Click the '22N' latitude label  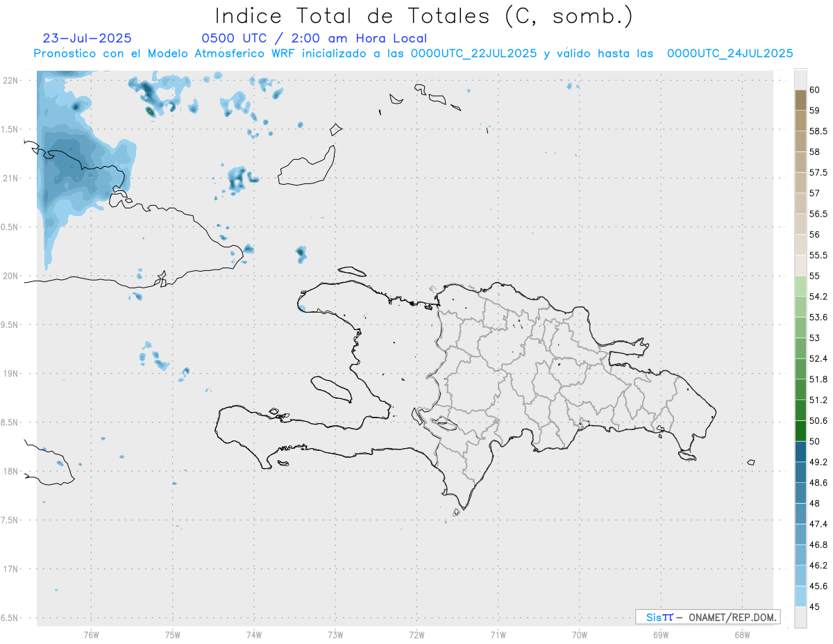(11, 81)
